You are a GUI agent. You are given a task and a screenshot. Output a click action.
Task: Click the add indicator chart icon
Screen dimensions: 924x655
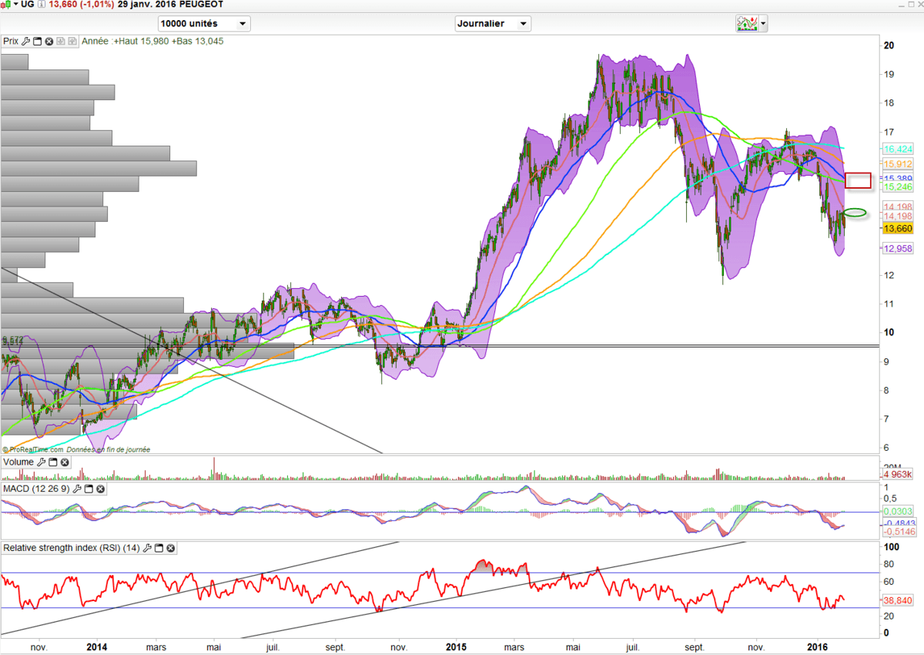pyautogui.click(x=746, y=24)
